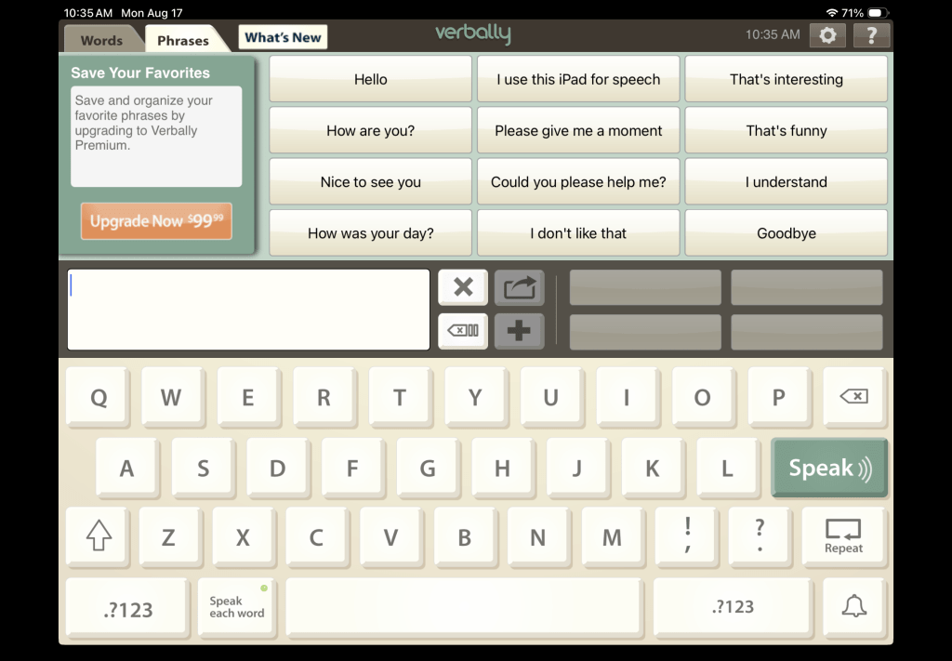This screenshot has width=952, height=661.
Task: Choose Could you please help me?
Action: point(578,181)
